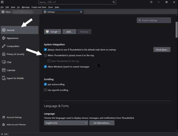Disable Use autoscrolling checkbox

click(45, 84)
